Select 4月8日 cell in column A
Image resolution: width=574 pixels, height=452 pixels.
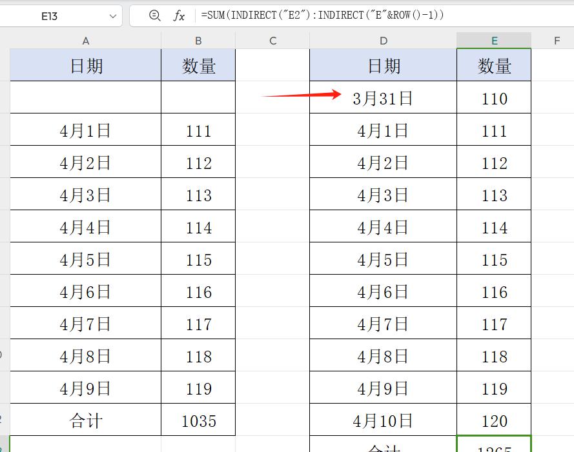pos(86,355)
